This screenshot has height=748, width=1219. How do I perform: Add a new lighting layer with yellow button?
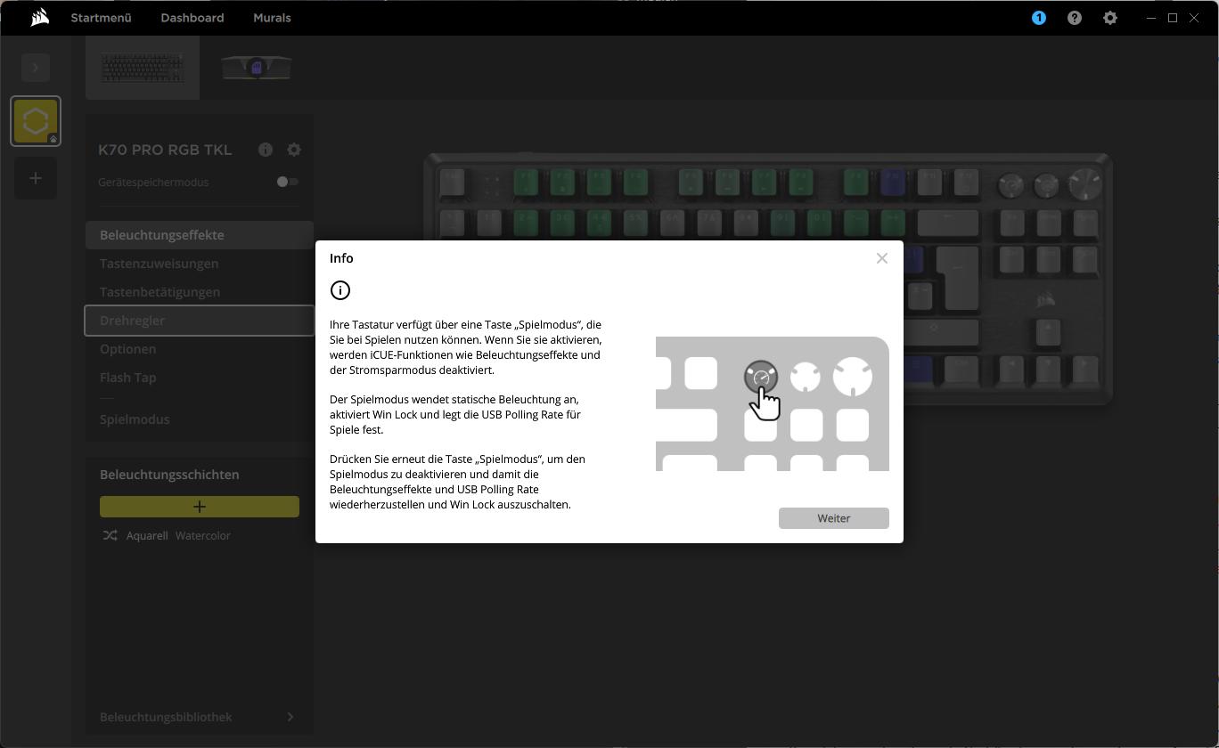click(x=200, y=507)
